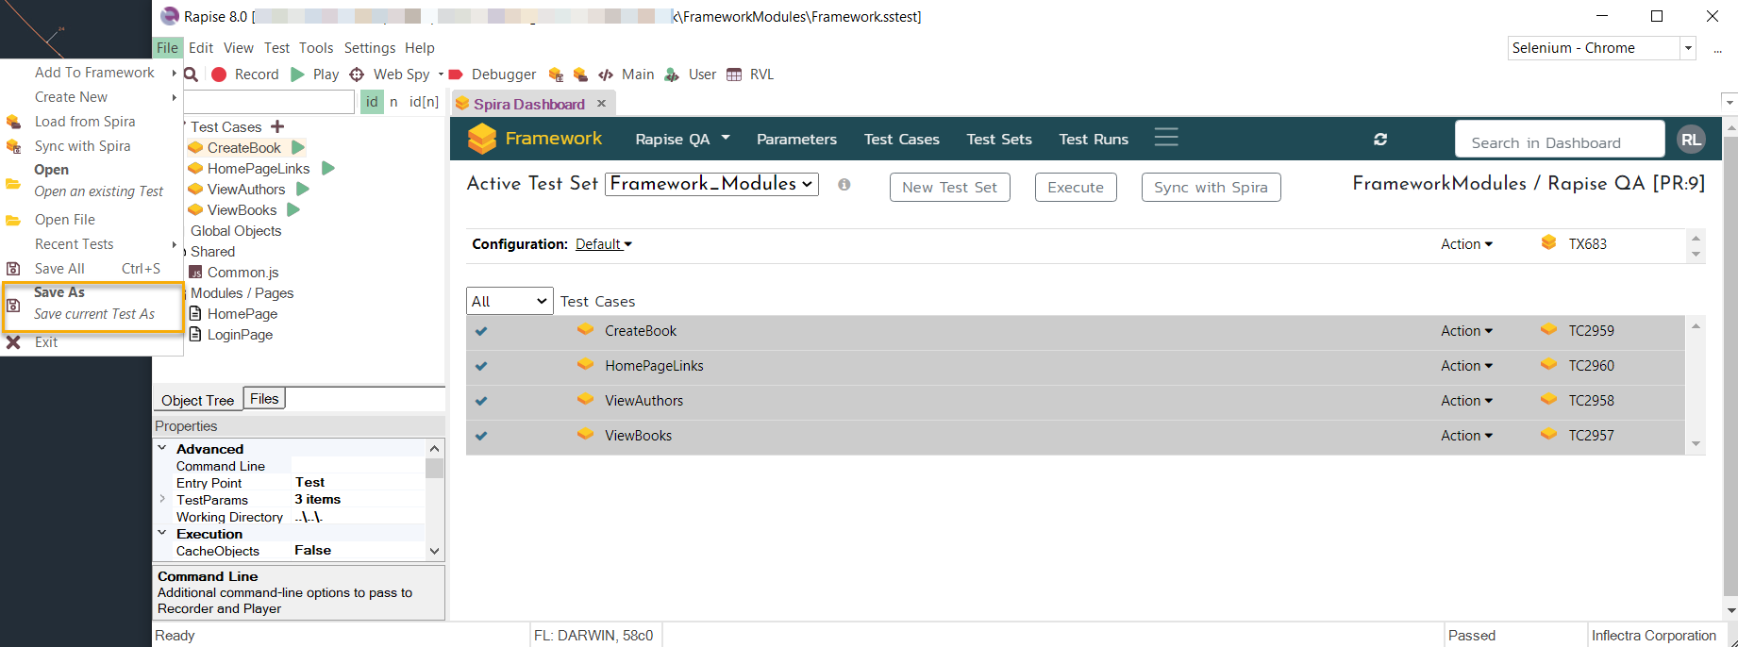Launch the Debugger from the toolbar
The width and height of the screenshot is (1738, 647).
tap(493, 75)
